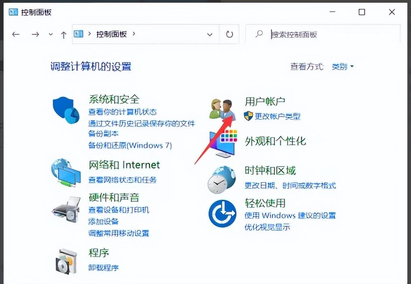This screenshot has width=411, height=284.
Task: Open the Hardware and Sound printer icon
Action: (66, 209)
